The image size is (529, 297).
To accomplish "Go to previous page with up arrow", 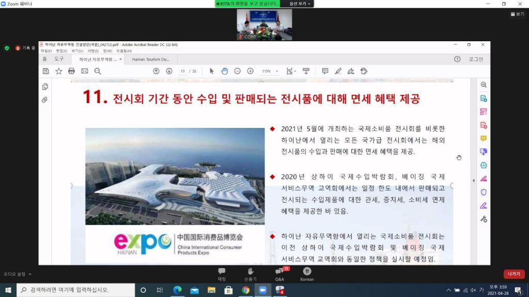I will click(x=156, y=71).
